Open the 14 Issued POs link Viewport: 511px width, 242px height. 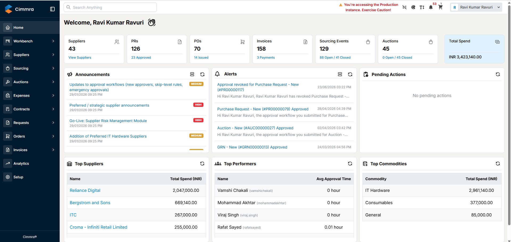pos(201,58)
